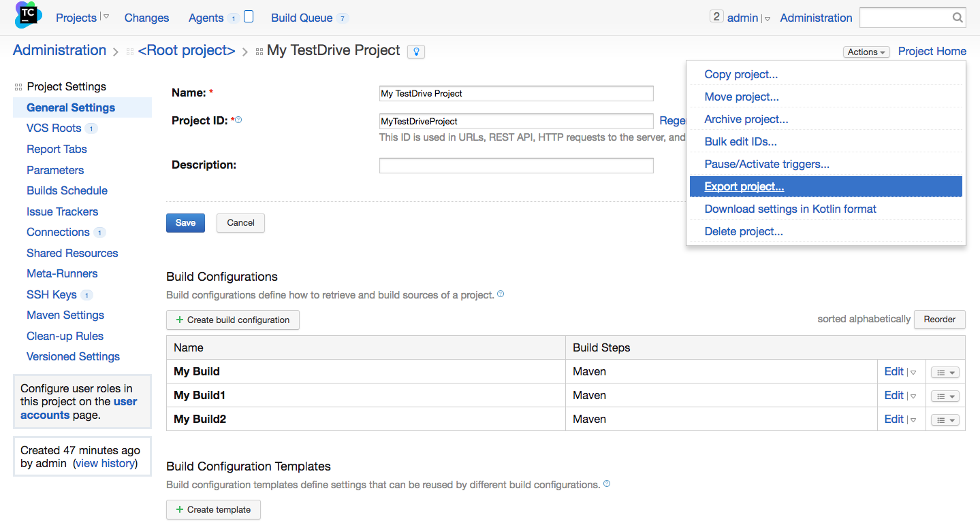
Task: Click the view history link
Action: [106, 464]
